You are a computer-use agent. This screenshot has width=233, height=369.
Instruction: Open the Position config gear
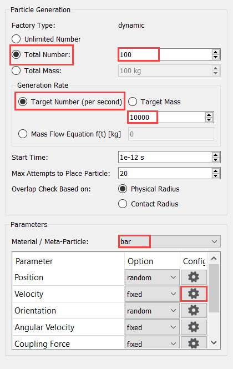[194, 277]
